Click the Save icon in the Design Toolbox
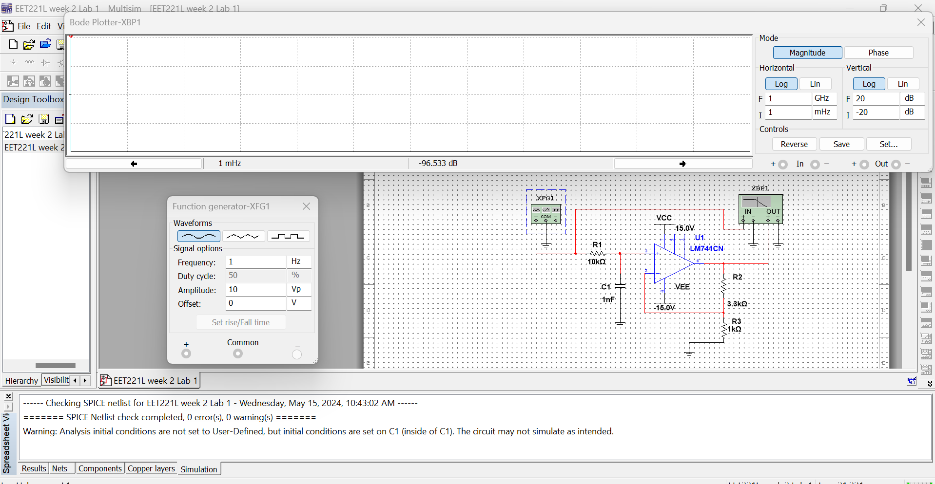The width and height of the screenshot is (935, 484). point(44,119)
